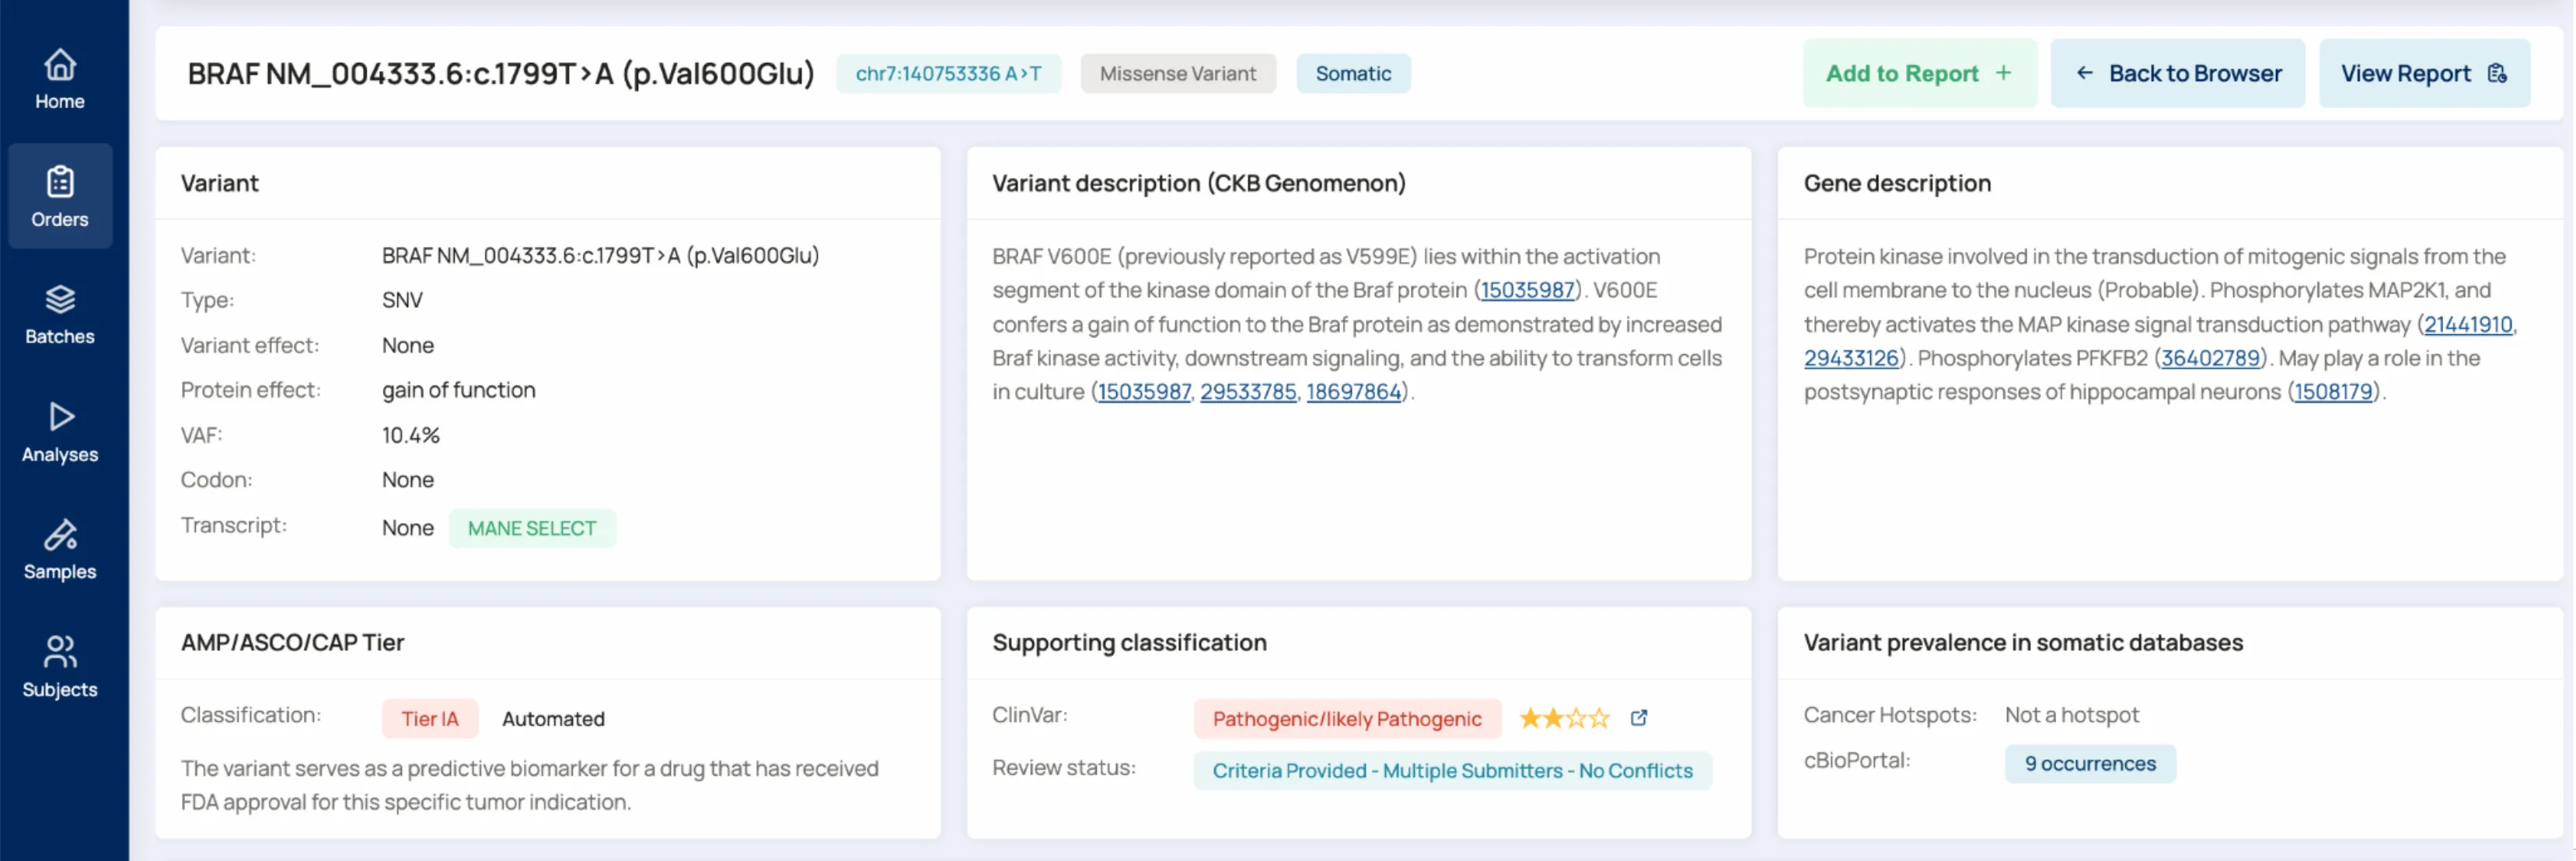Click the SNV type value

402,300
